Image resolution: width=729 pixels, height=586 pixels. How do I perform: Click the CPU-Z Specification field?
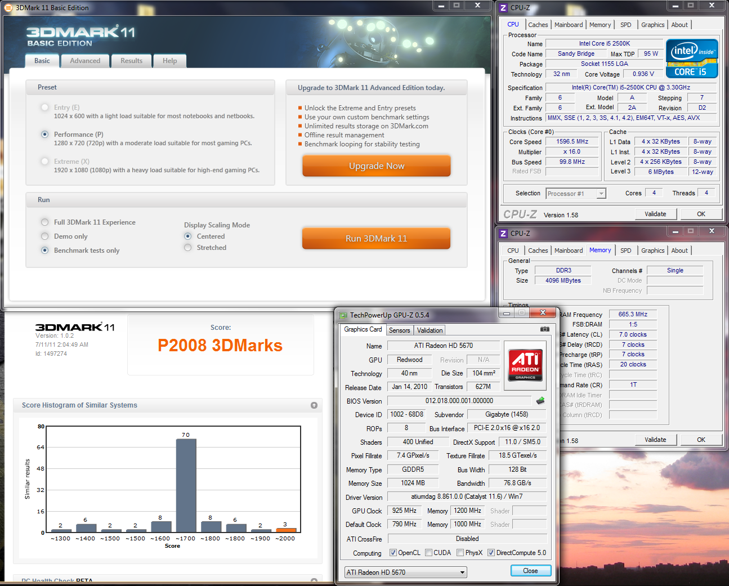coord(632,88)
